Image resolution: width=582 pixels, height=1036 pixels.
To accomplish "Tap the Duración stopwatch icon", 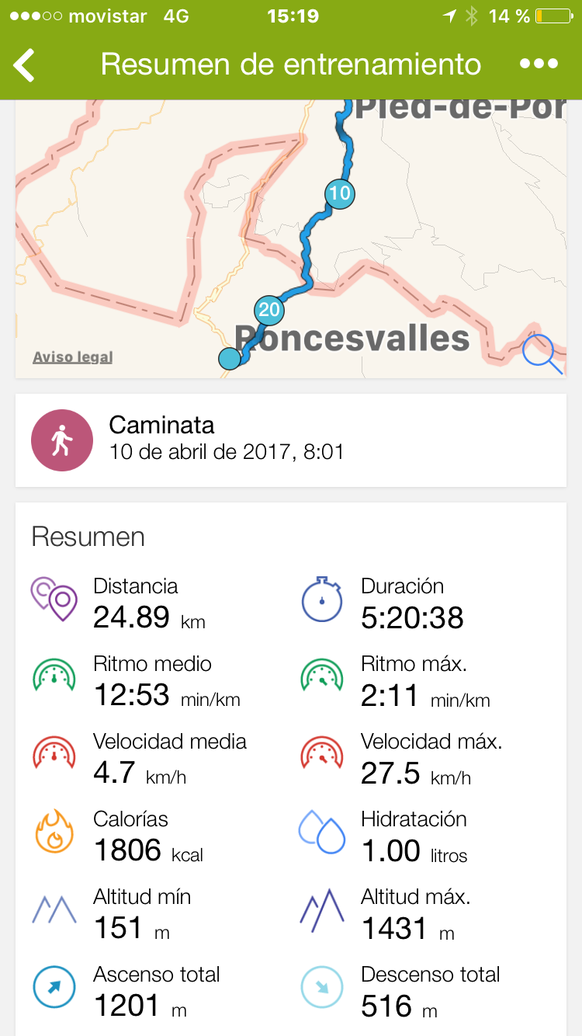I will [321, 600].
